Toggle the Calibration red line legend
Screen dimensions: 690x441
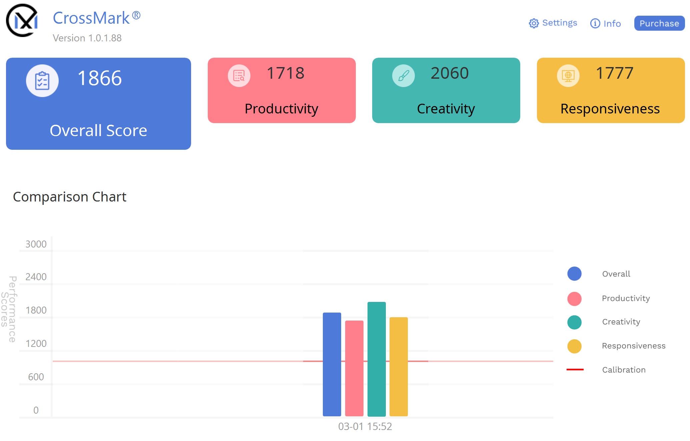(x=575, y=370)
